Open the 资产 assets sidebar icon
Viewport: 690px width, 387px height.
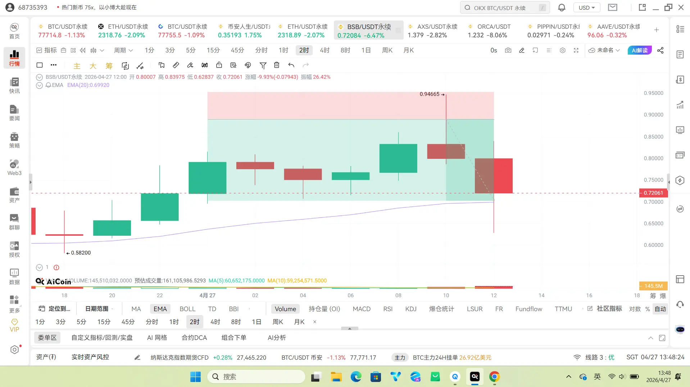(14, 195)
